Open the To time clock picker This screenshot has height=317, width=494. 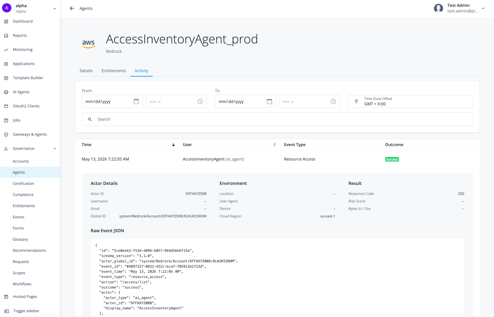click(333, 101)
